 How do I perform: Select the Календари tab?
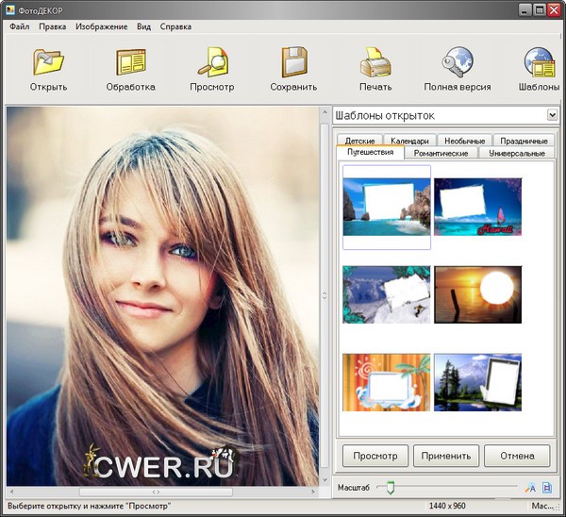point(410,141)
